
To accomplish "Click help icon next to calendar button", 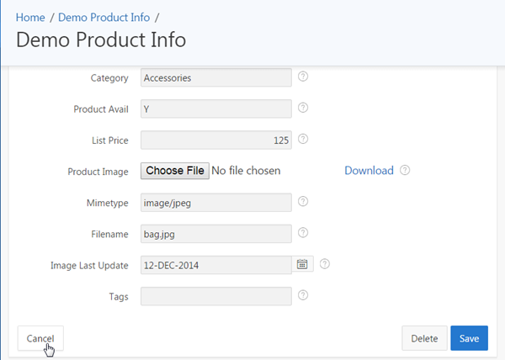I will pyautogui.click(x=324, y=263).
